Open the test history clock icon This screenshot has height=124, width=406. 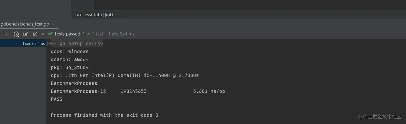[16, 34]
